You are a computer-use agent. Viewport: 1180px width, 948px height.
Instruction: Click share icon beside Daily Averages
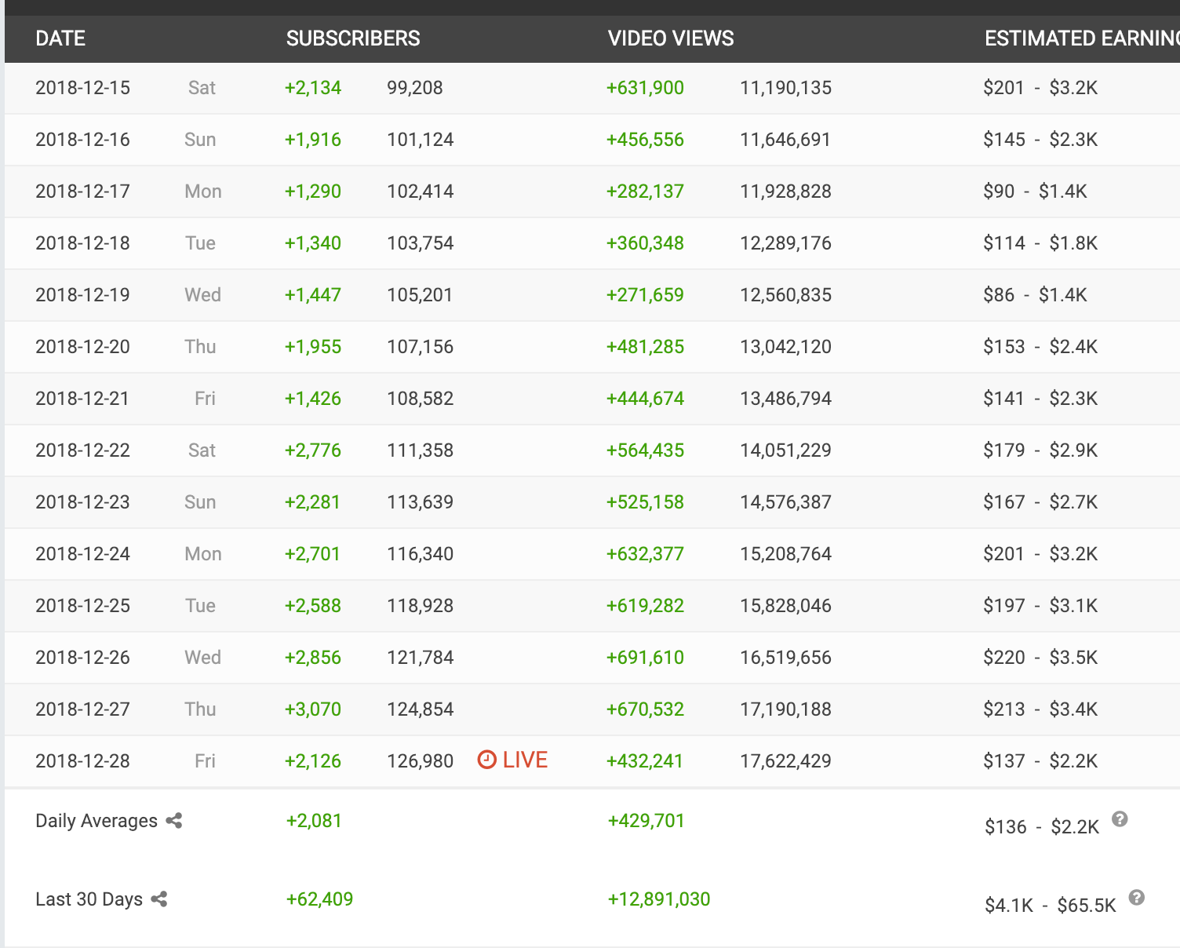(174, 821)
